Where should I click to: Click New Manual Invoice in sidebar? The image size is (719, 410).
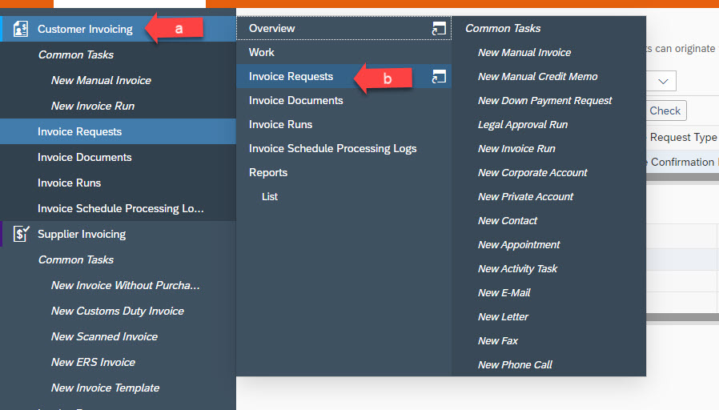tap(102, 80)
